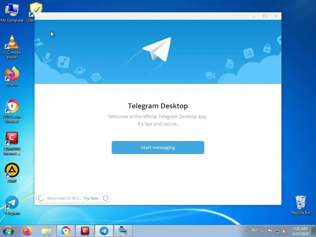This screenshot has width=316, height=237.
Task: Click the Show desktop strip at taskbar end
Action: (314, 231)
